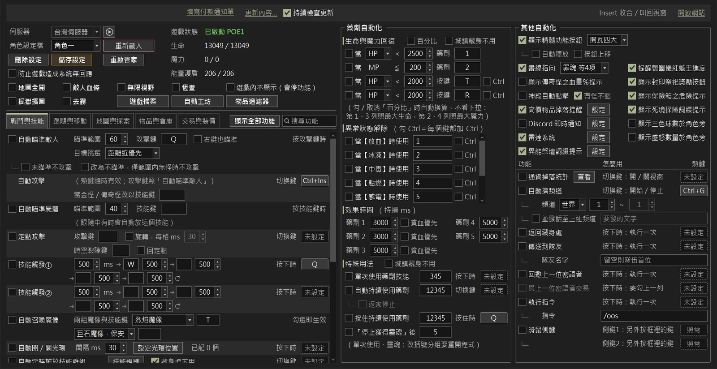This screenshot has width=717, height=369.
Task: Click 查看 button for 通貨掉落統計
Action: pyautogui.click(x=584, y=177)
